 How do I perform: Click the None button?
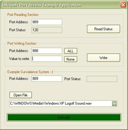click(71, 59)
